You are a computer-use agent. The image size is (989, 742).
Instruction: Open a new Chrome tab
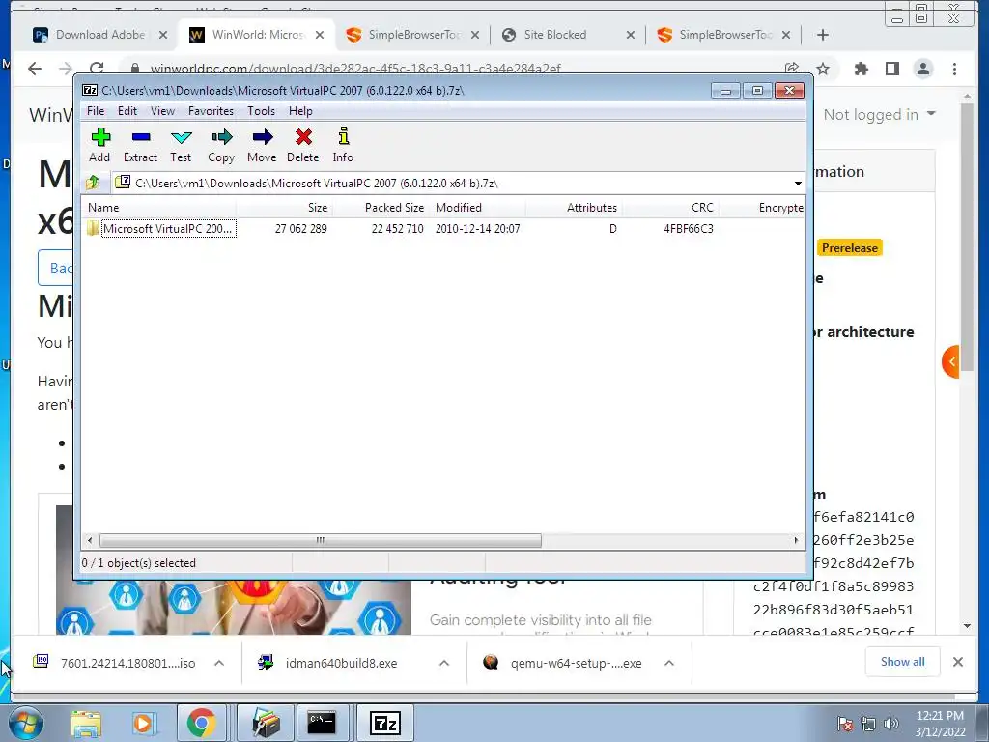tap(823, 35)
